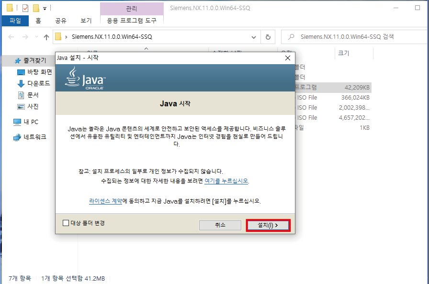Open 사진 in the navigation pane
Screen dimensions: 429x284
click(33, 106)
